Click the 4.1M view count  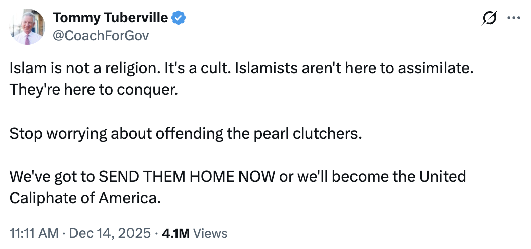click(176, 233)
